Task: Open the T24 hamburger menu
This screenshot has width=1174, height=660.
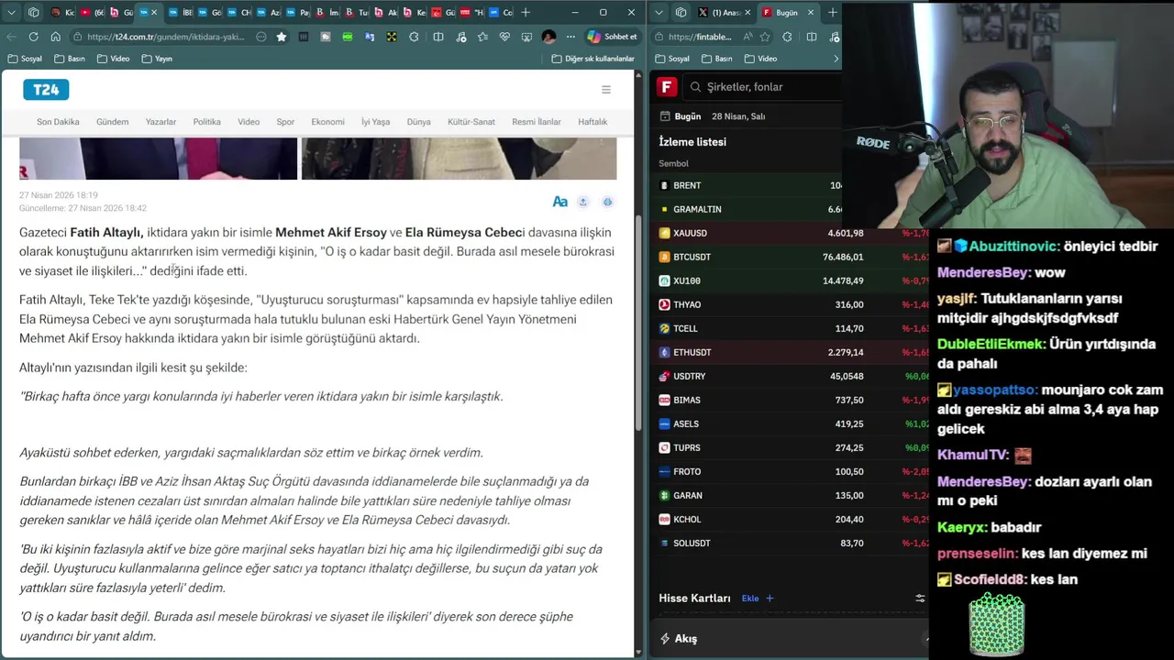Action: coord(605,89)
